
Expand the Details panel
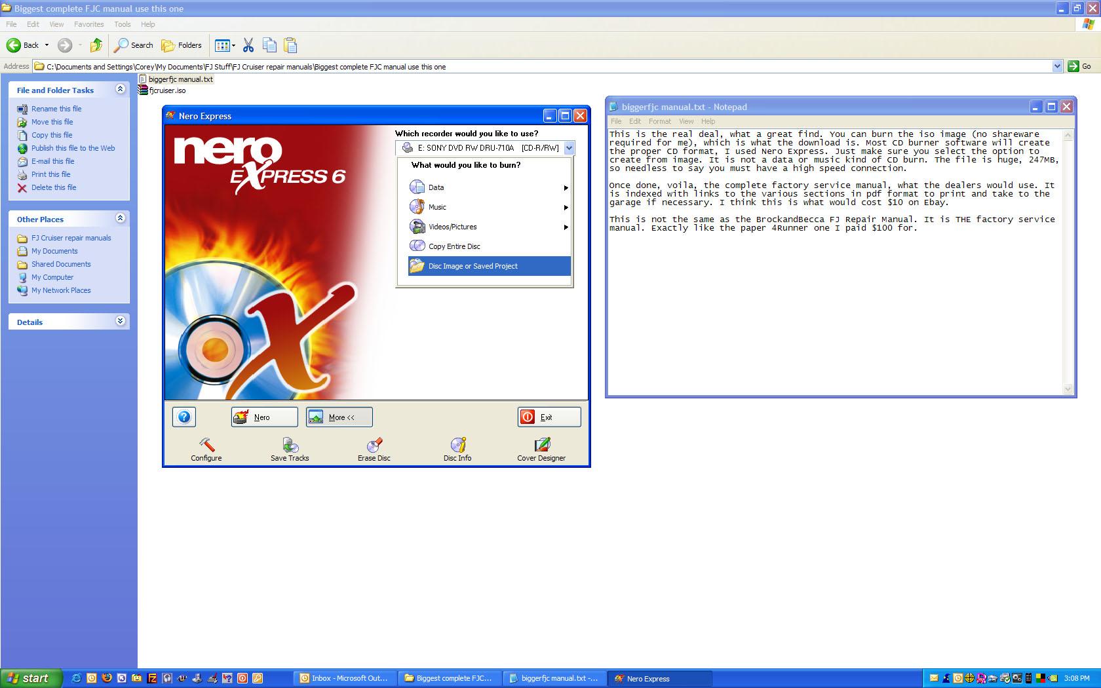(x=120, y=321)
